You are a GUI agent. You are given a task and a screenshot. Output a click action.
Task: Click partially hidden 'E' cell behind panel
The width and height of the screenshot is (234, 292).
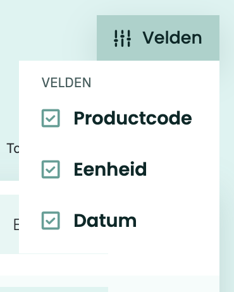(x=16, y=224)
